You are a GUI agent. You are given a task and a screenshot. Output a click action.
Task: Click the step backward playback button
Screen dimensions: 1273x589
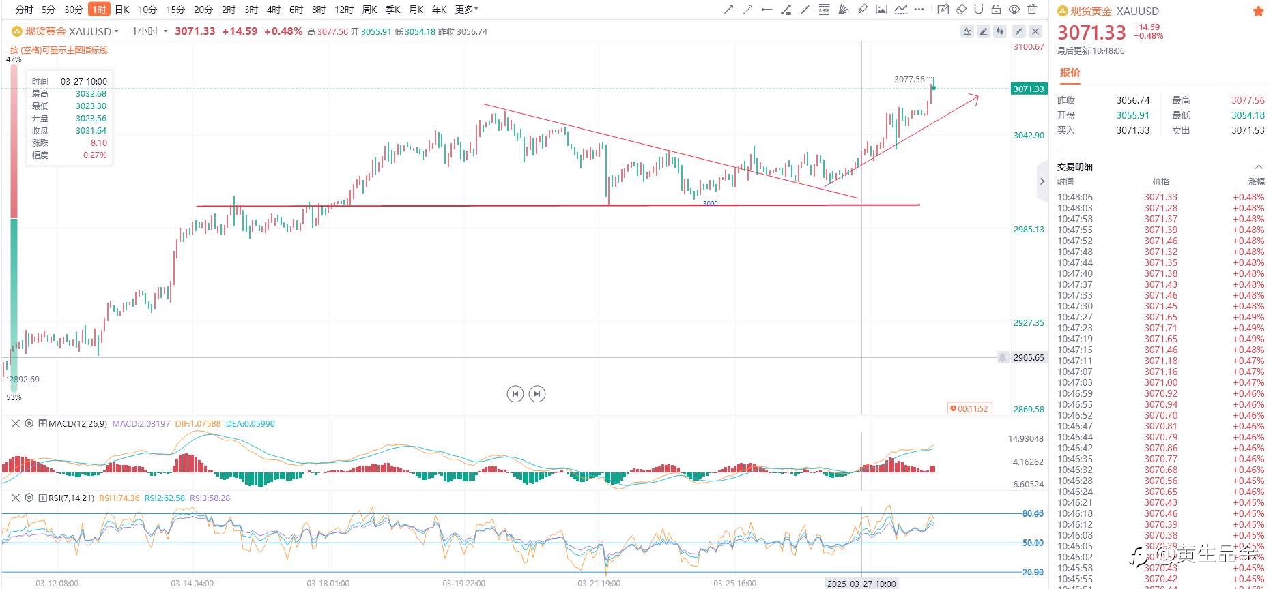515,393
